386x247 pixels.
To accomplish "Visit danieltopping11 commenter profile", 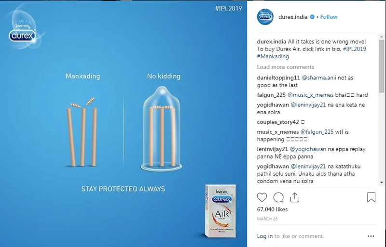I will [278, 78].
